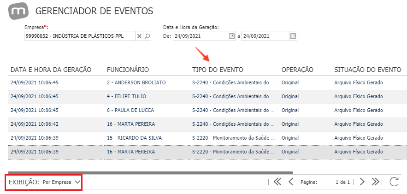Click Arquivo Físico Gerado for Ricardo da Silva
The image size is (407, 194).
pyautogui.click(x=359, y=138)
